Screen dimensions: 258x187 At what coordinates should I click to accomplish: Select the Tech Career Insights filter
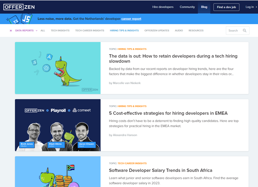90,31
